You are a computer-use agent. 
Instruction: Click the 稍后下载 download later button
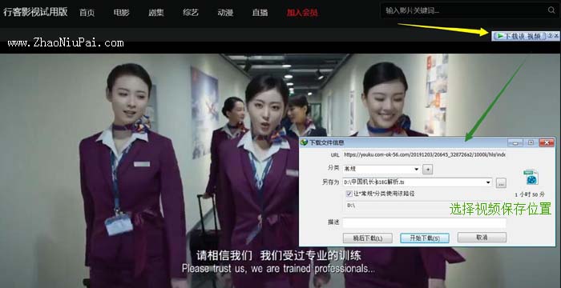[x=367, y=238]
